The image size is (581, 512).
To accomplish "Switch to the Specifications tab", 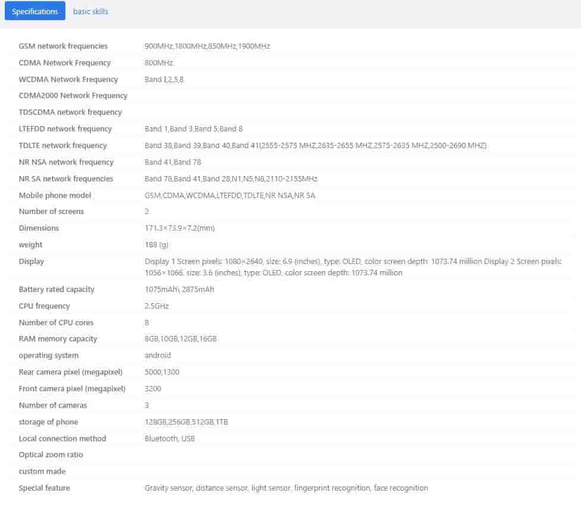I will [x=34, y=11].
